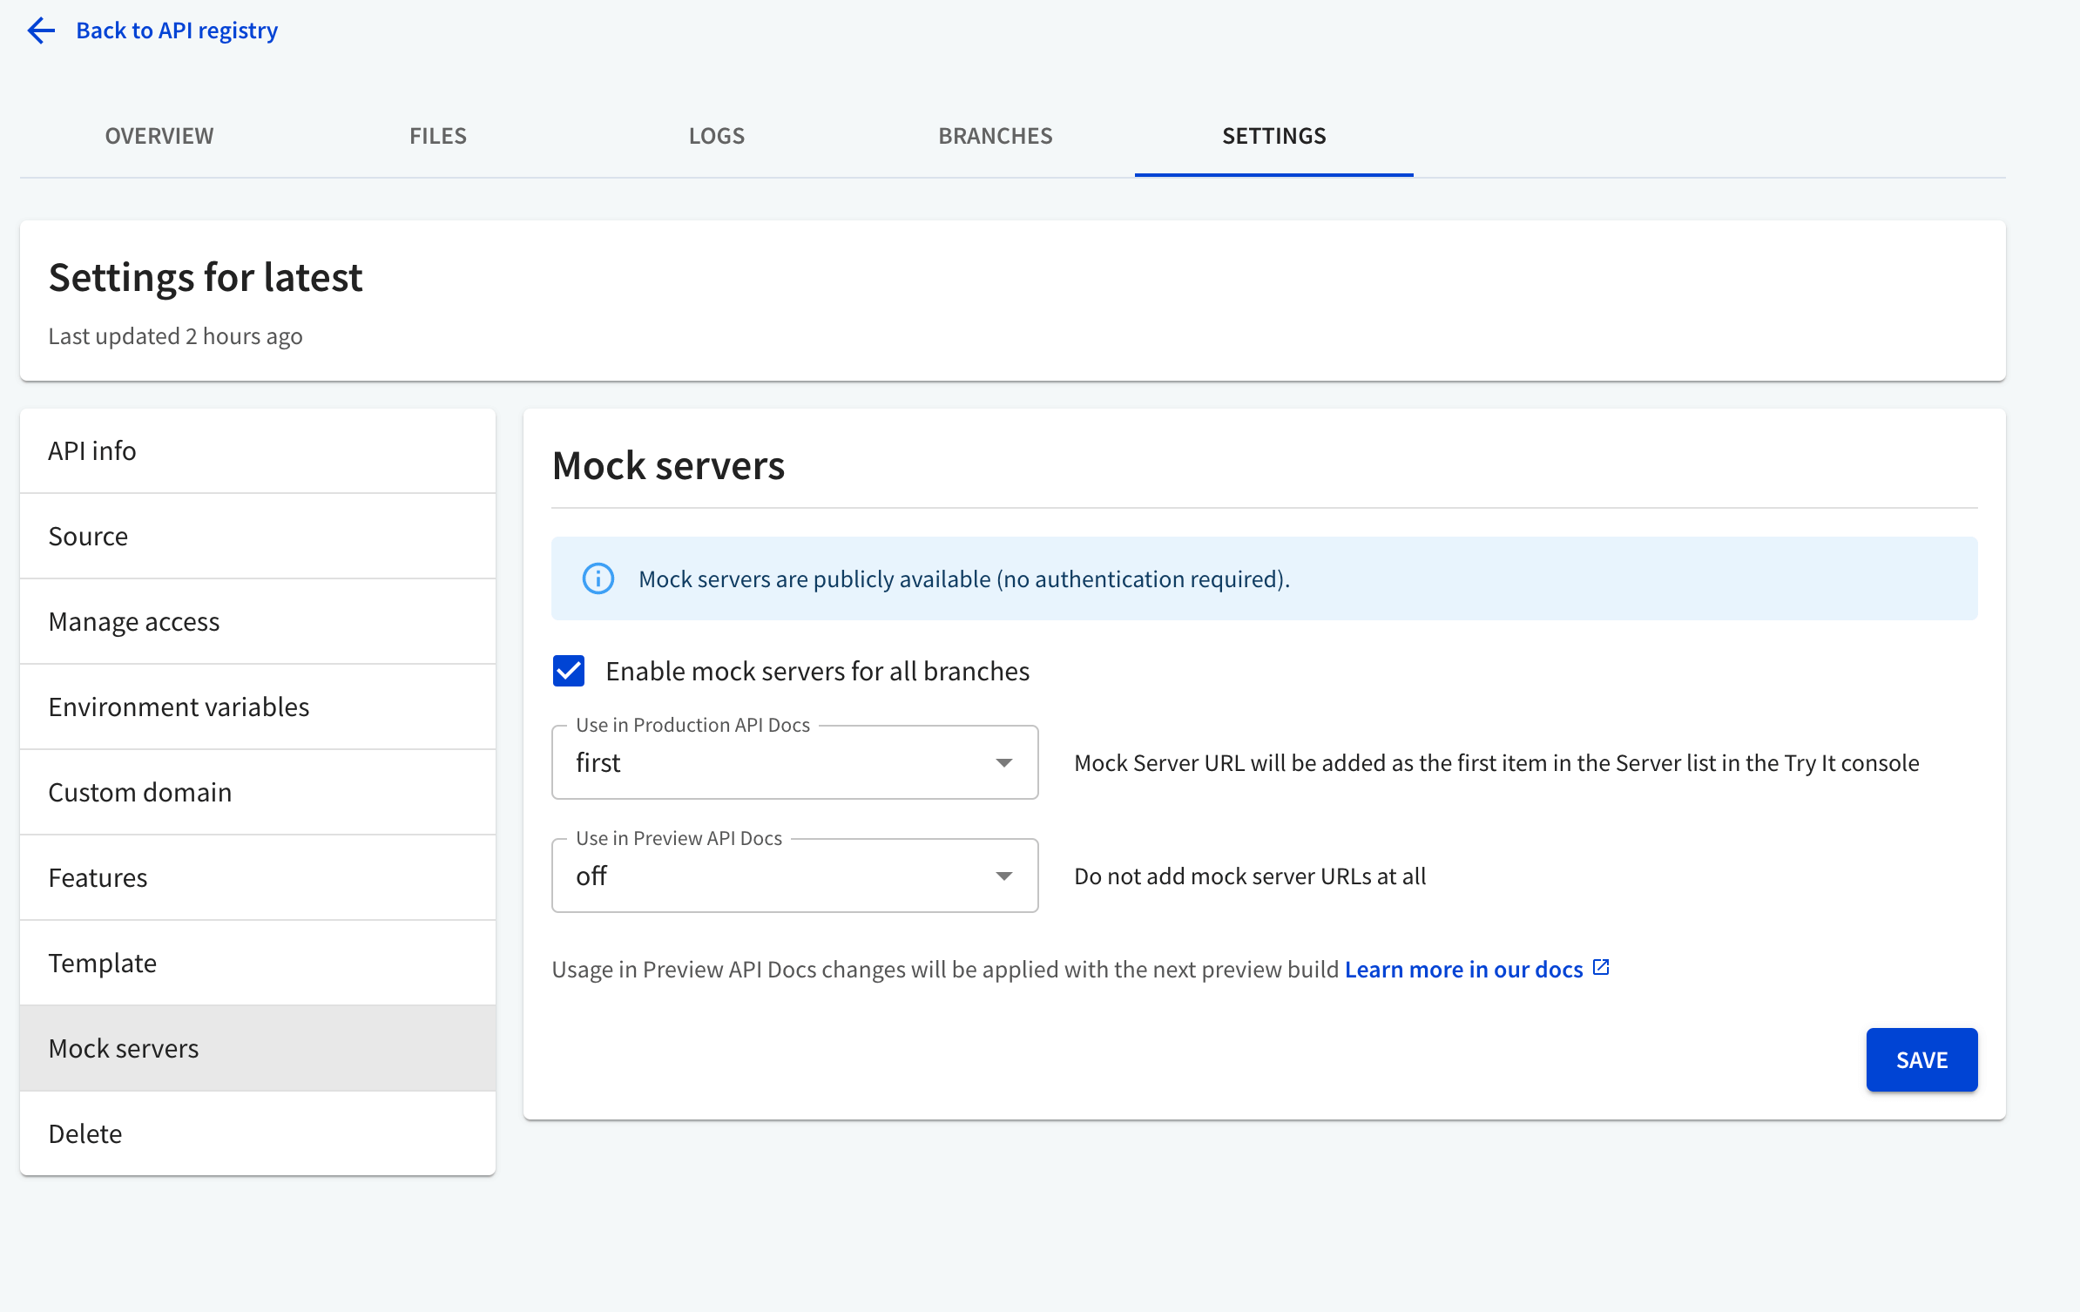Click Last updated 2 hours ago text
Viewport: 2080px width, 1312px height.
click(175, 336)
